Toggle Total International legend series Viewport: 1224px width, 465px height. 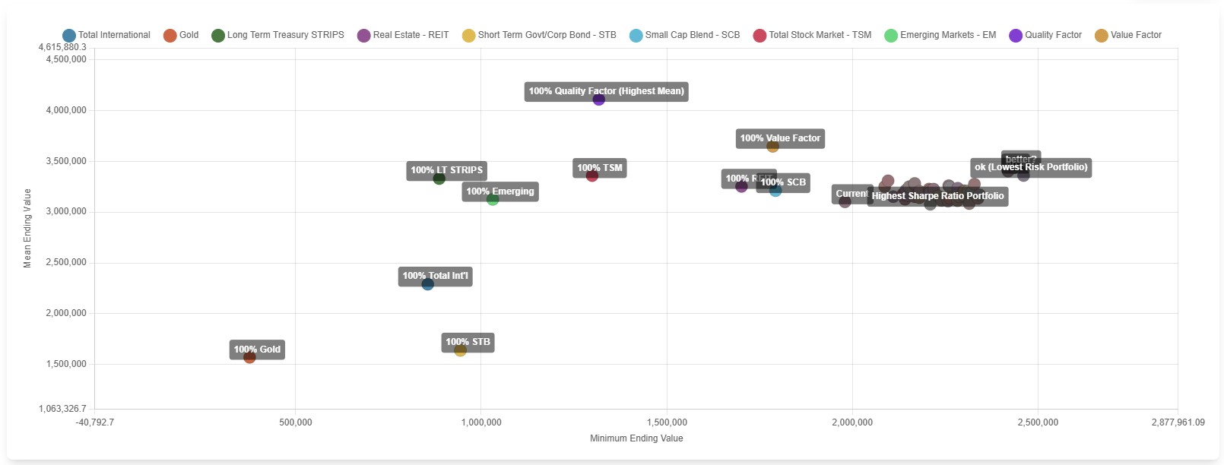pos(106,35)
